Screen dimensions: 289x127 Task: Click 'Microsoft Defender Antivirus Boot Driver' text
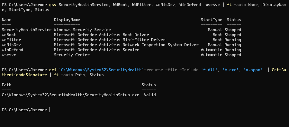(101, 35)
